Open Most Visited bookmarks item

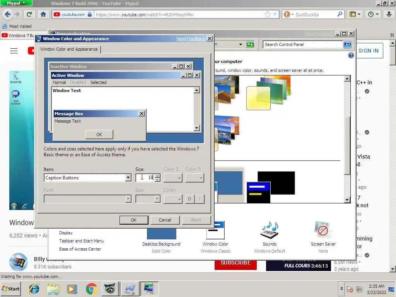coord(17,26)
